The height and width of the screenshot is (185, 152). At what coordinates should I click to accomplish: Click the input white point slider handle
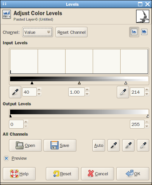click(126, 83)
